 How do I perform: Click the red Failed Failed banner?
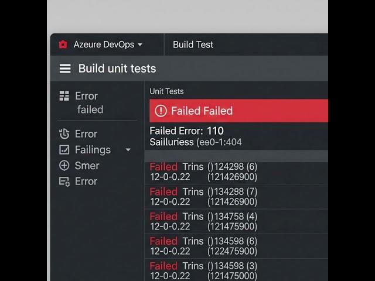[x=238, y=111]
